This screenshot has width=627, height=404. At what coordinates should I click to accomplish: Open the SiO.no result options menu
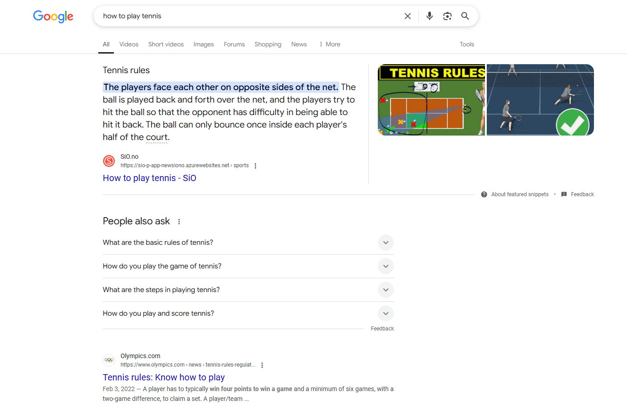click(x=255, y=166)
